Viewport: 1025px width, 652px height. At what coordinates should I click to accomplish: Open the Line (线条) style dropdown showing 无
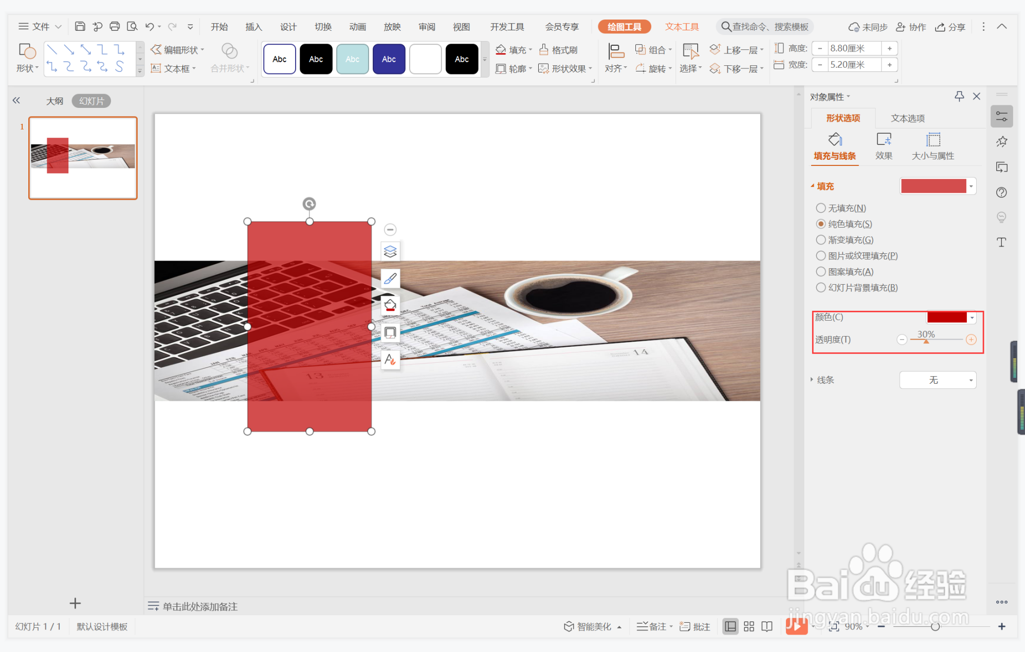(x=938, y=380)
